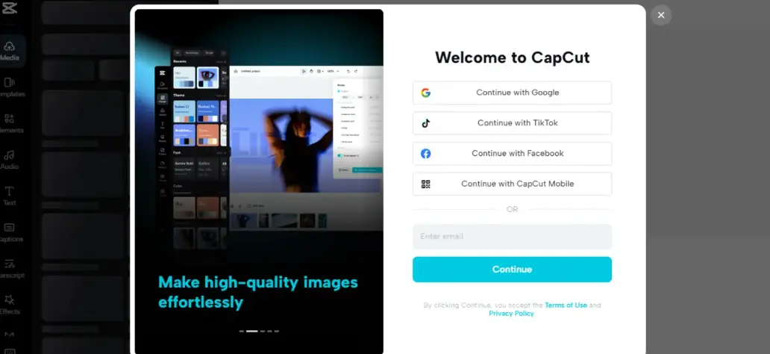
Task: Open the Terms of Use link
Action: pyautogui.click(x=566, y=305)
